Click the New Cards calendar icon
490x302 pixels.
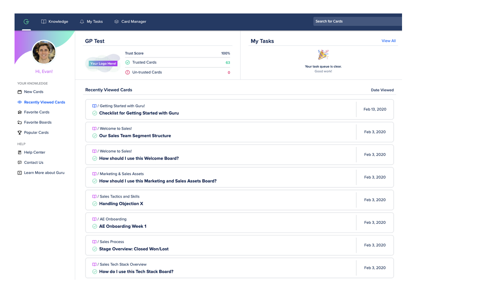20,92
